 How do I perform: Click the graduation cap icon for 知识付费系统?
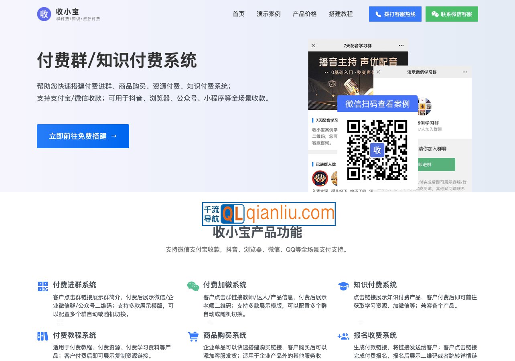pos(343,285)
